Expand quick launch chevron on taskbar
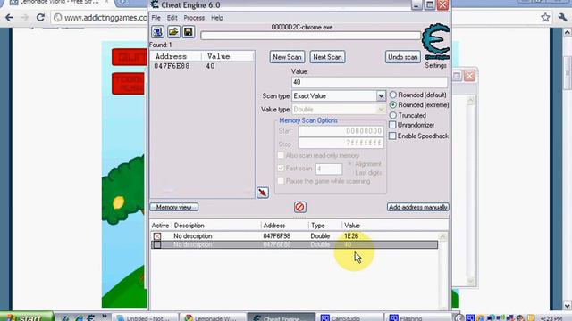Viewport: 572px width, 321px height. [x=104, y=317]
